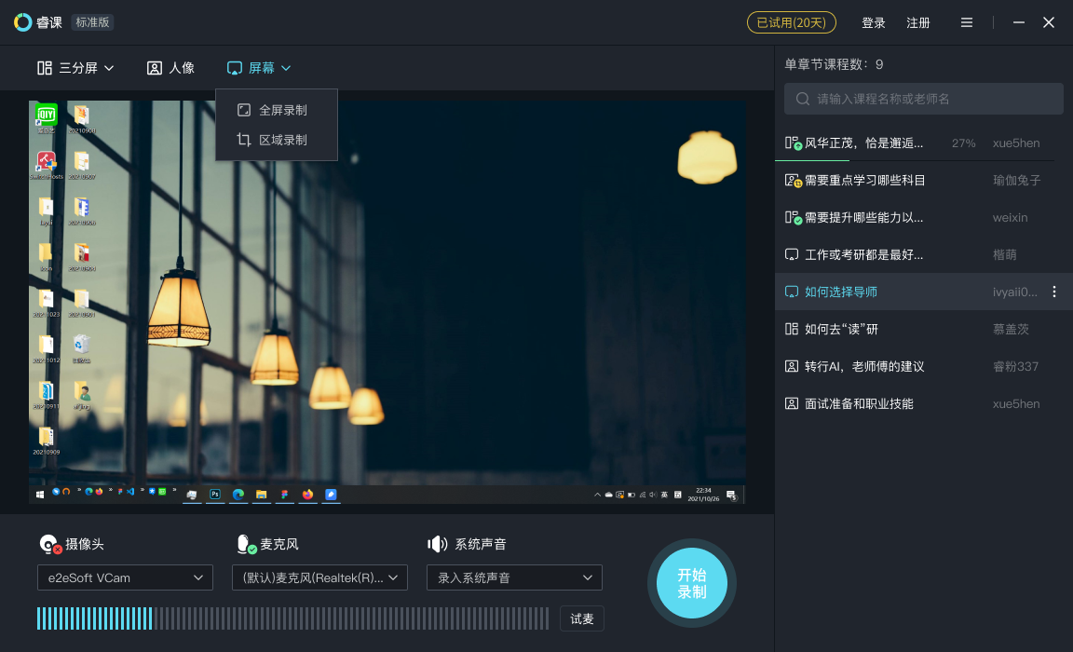Click the 已试用(20天) trial badge
Screen dimensions: 1073x652
click(791, 22)
